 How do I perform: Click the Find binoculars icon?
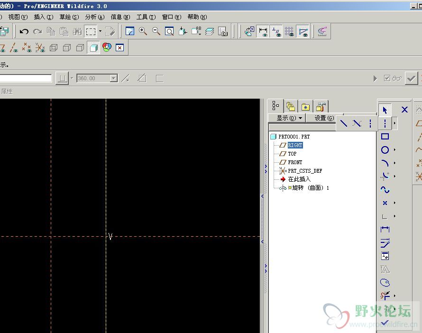tap(77, 32)
